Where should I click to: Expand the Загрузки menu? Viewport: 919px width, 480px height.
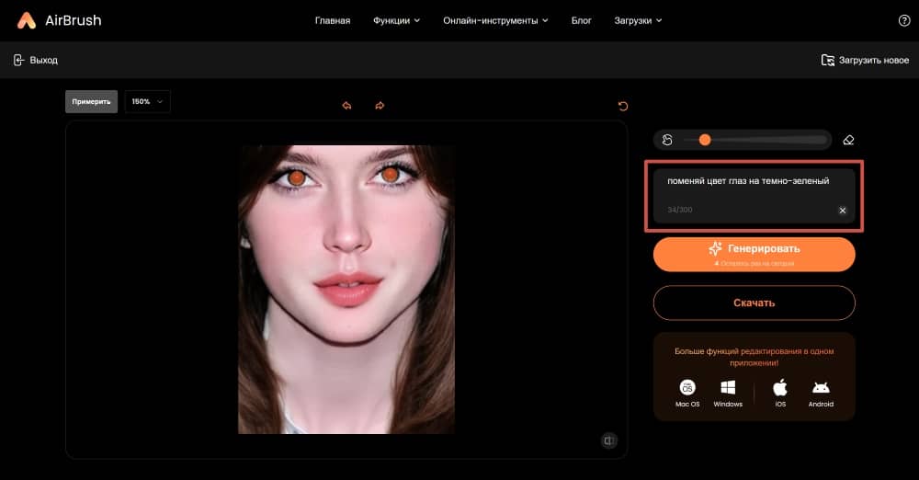tap(639, 20)
